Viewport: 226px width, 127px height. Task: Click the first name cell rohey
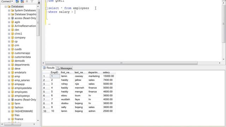pos(67,84)
